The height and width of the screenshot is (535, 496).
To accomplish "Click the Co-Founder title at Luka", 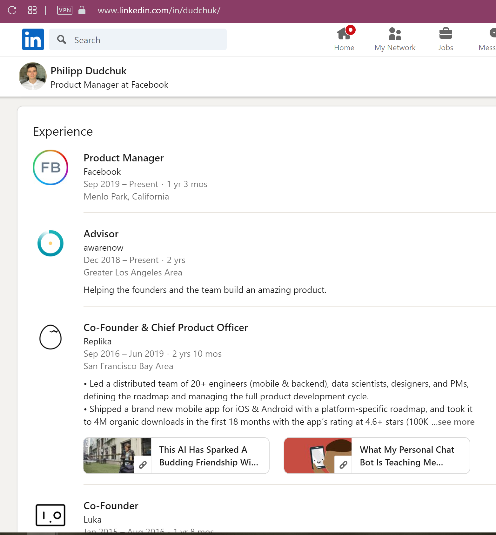I will coord(111,506).
